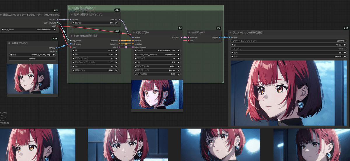Screen dimensions: 350x161
Task: Click the latent output socket on SVD_img2vid node
Action: [x=120, y=47]
